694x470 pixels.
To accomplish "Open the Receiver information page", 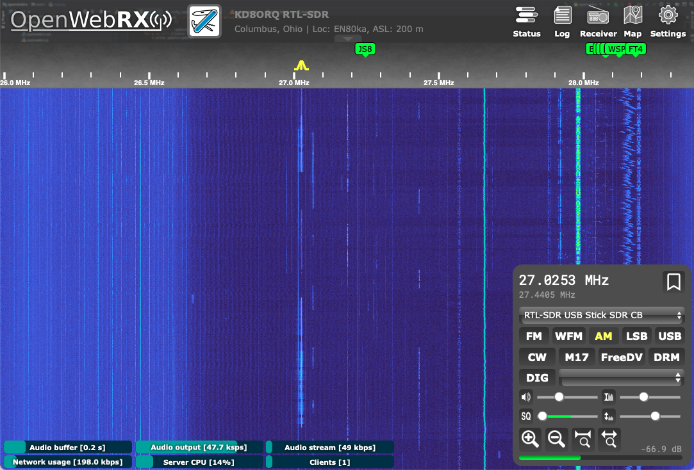I will pyautogui.click(x=598, y=21).
